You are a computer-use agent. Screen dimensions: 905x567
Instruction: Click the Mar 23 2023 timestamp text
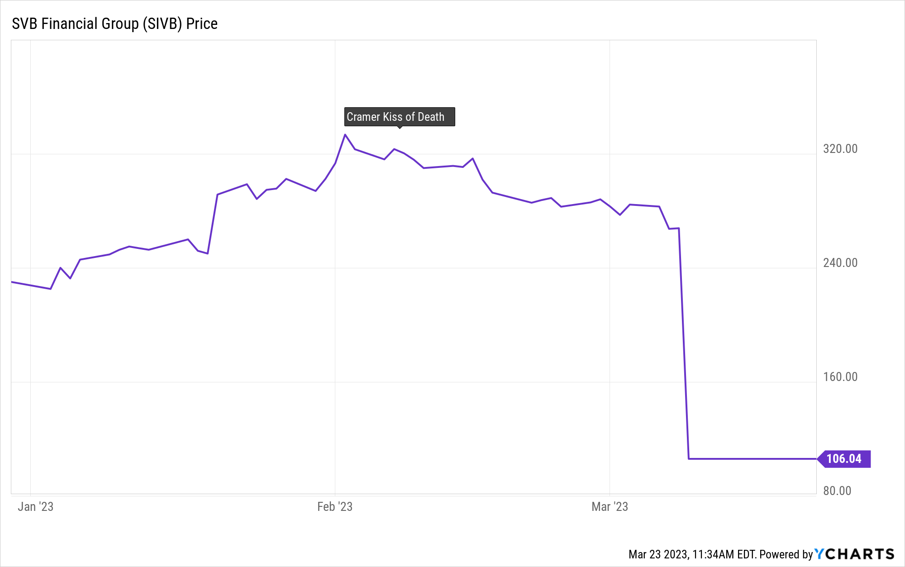click(x=692, y=554)
